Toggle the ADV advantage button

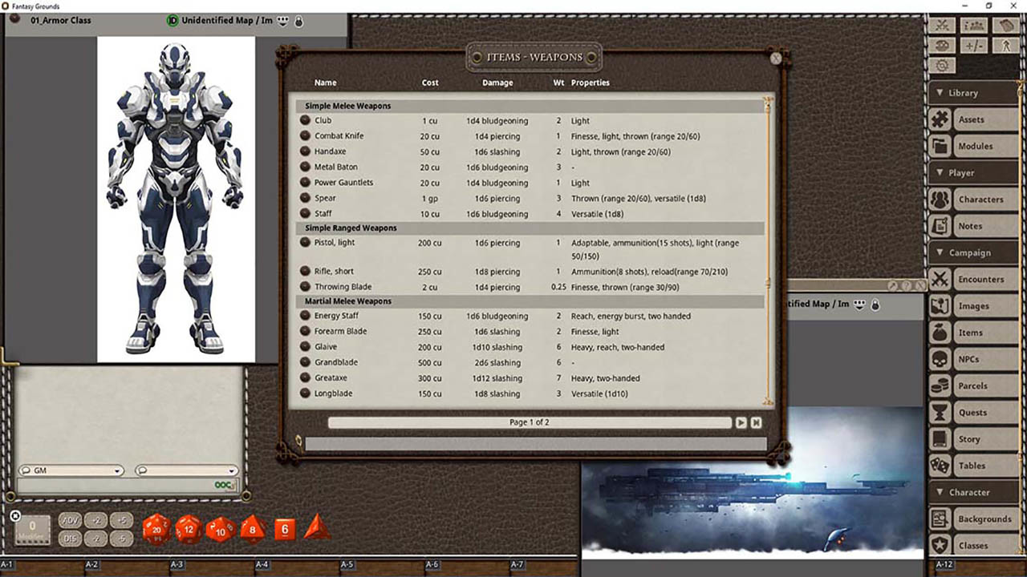pyautogui.click(x=70, y=520)
